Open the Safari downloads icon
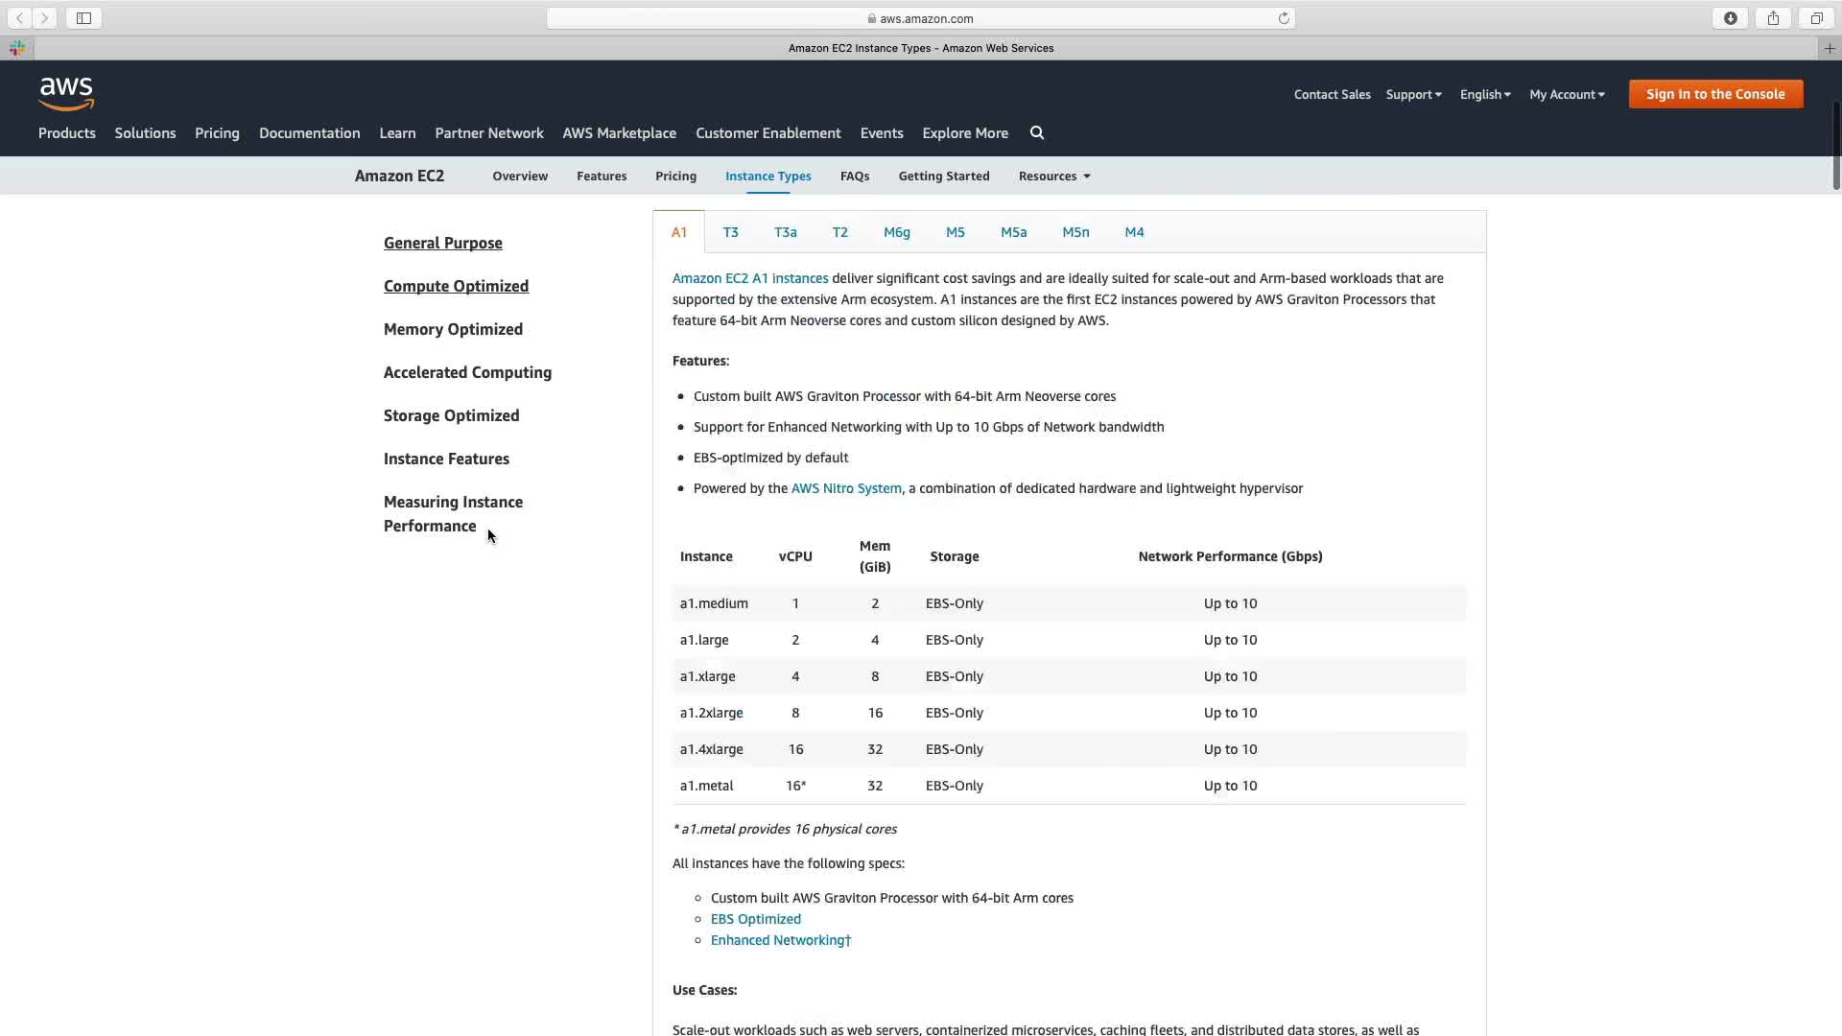 click(x=1731, y=18)
